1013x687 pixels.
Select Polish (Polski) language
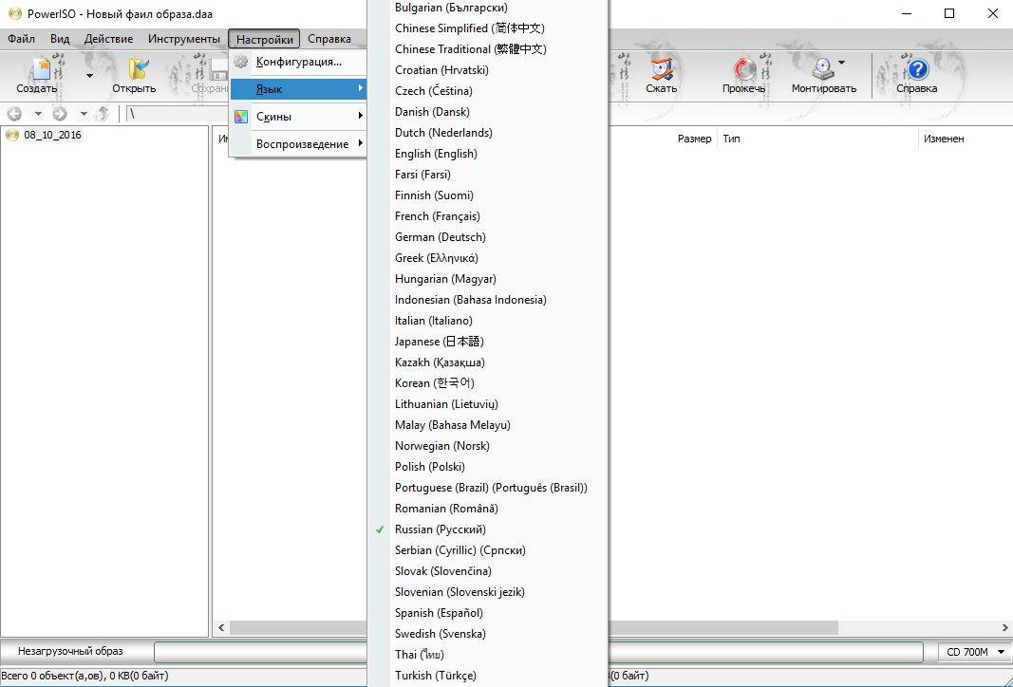488,467
